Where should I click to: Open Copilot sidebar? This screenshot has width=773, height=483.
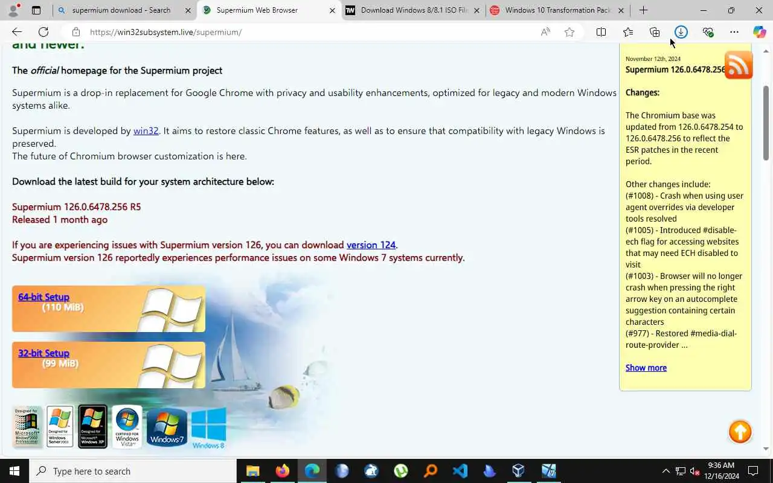coord(759,32)
